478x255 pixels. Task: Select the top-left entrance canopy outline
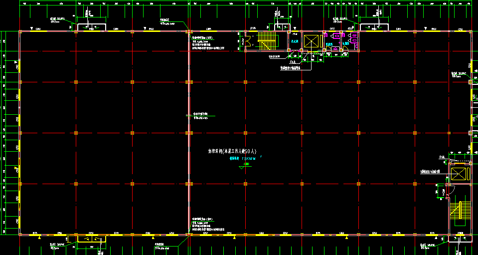click(91, 27)
